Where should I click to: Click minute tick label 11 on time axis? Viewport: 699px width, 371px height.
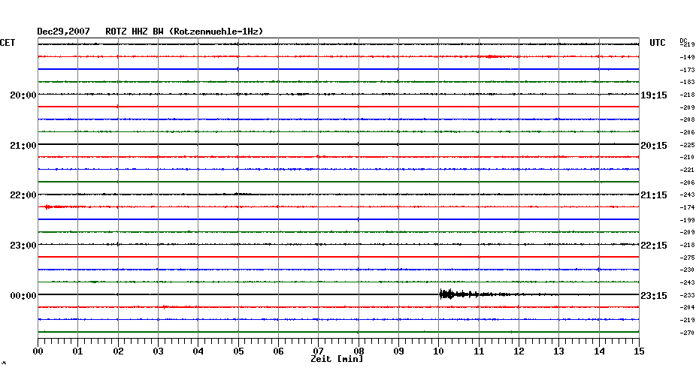pyautogui.click(x=479, y=351)
